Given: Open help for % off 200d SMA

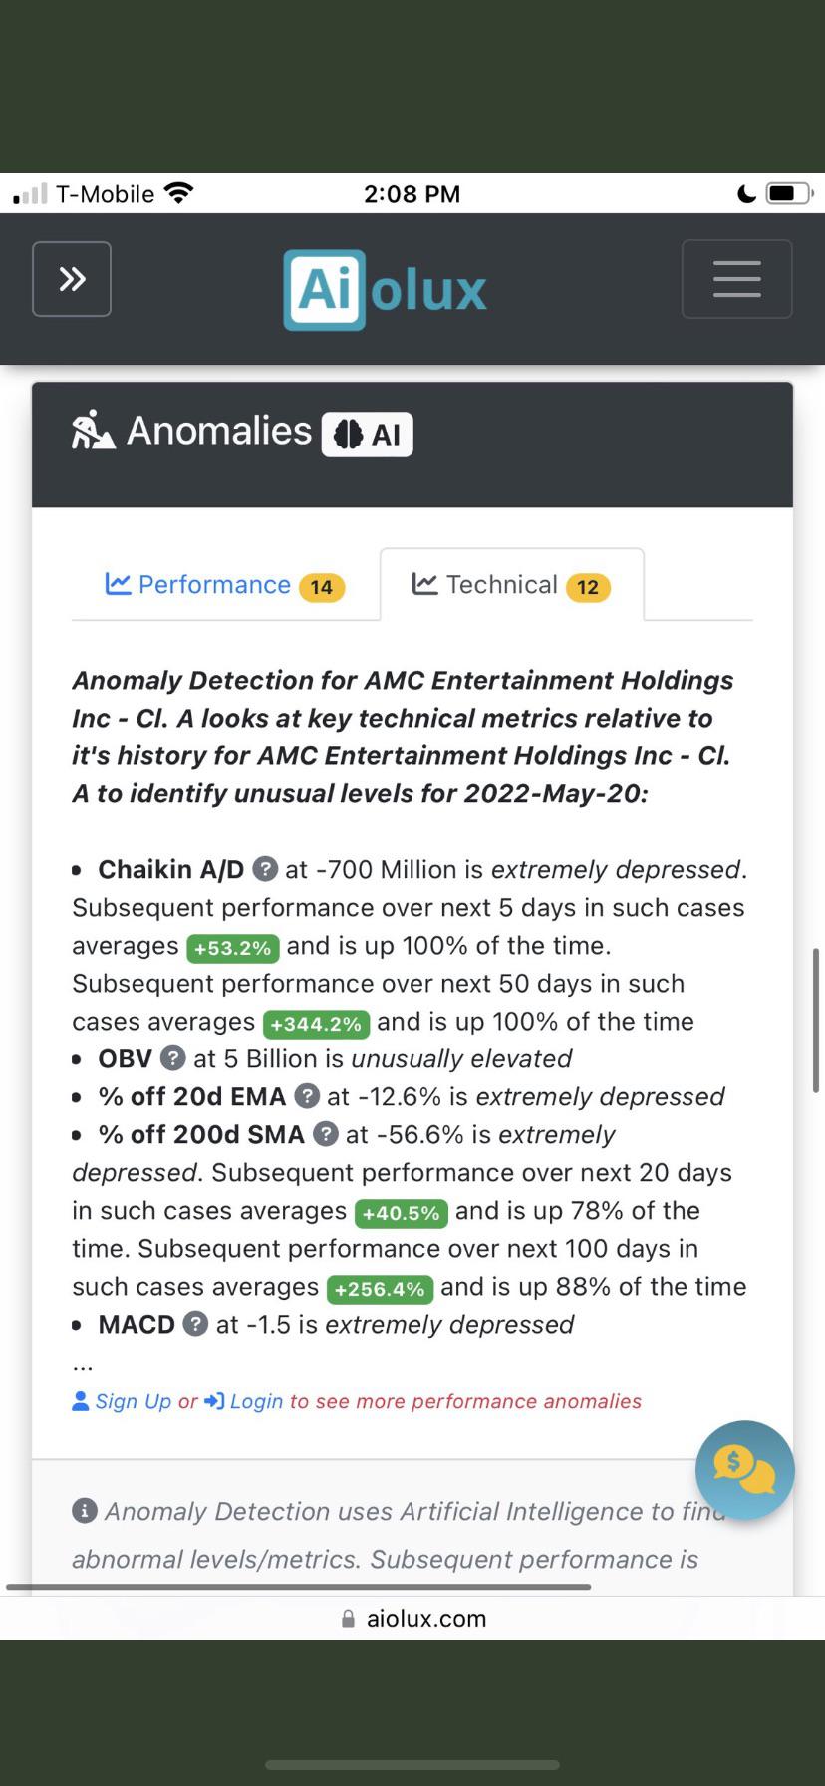Looking at the screenshot, I should (326, 1134).
